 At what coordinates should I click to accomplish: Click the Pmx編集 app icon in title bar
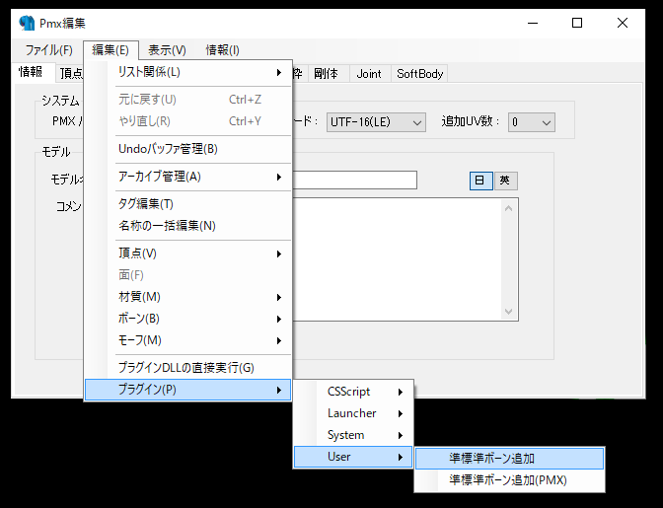27,24
